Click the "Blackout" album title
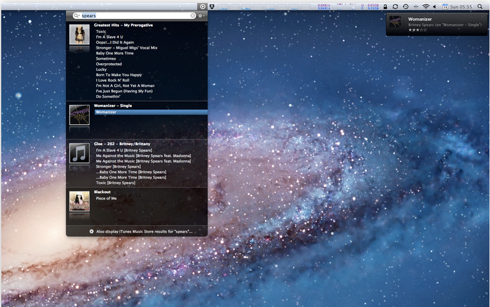The width and height of the screenshot is (490, 307). click(102, 192)
